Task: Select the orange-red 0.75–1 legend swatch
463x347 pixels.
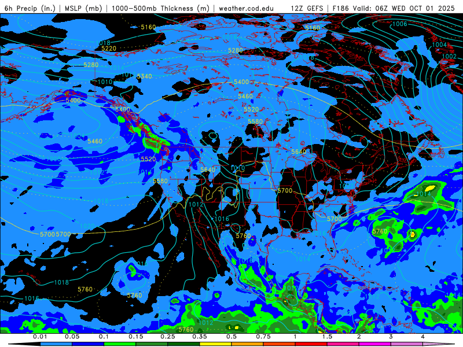Action: tap(280, 344)
